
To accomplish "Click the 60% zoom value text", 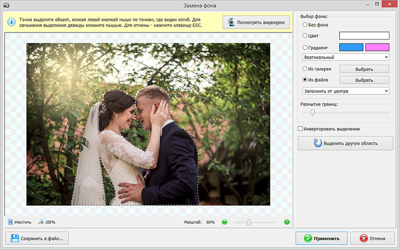I will (210, 222).
